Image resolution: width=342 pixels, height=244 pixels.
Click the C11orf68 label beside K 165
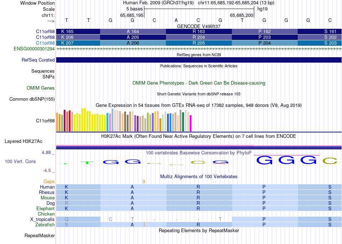(x=45, y=31)
